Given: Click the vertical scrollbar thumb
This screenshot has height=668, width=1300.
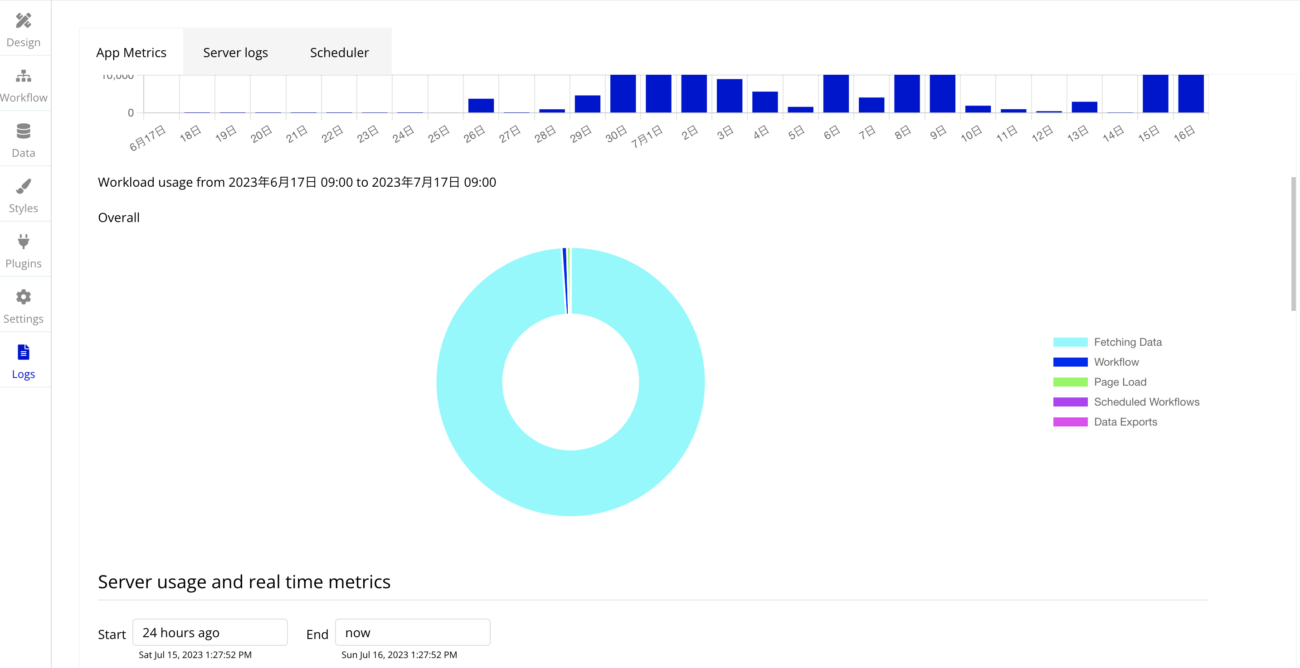Looking at the screenshot, I should point(1294,244).
